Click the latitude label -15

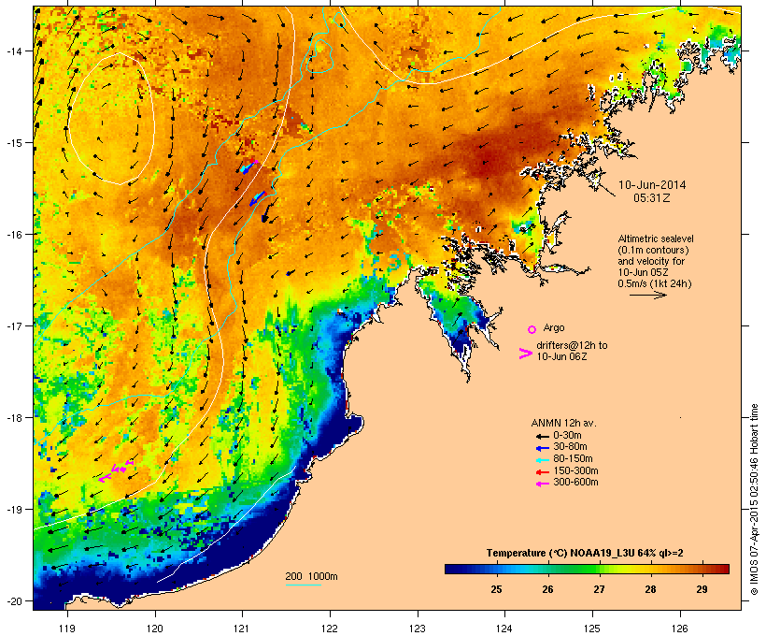[14, 143]
